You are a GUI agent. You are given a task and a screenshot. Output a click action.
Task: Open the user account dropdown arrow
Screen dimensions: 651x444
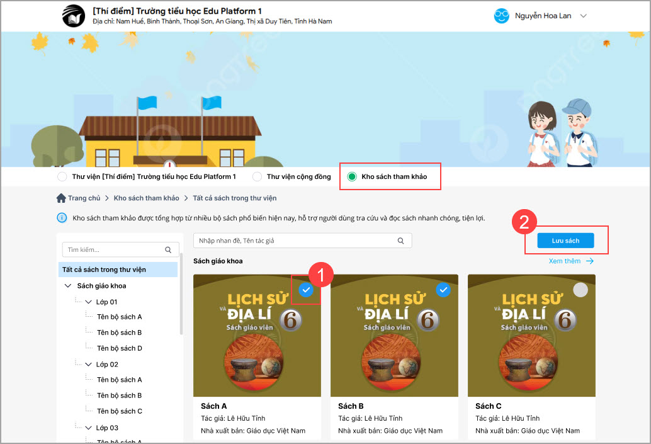pyautogui.click(x=584, y=16)
